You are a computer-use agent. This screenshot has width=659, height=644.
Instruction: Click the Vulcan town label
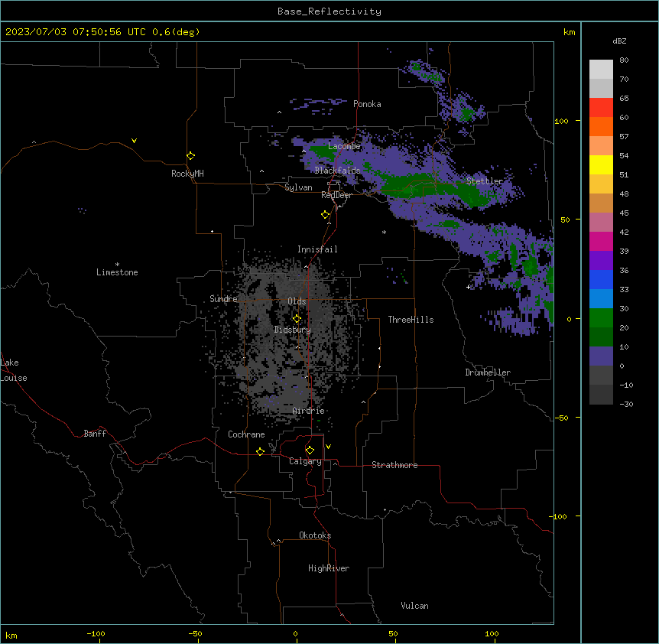414,606
